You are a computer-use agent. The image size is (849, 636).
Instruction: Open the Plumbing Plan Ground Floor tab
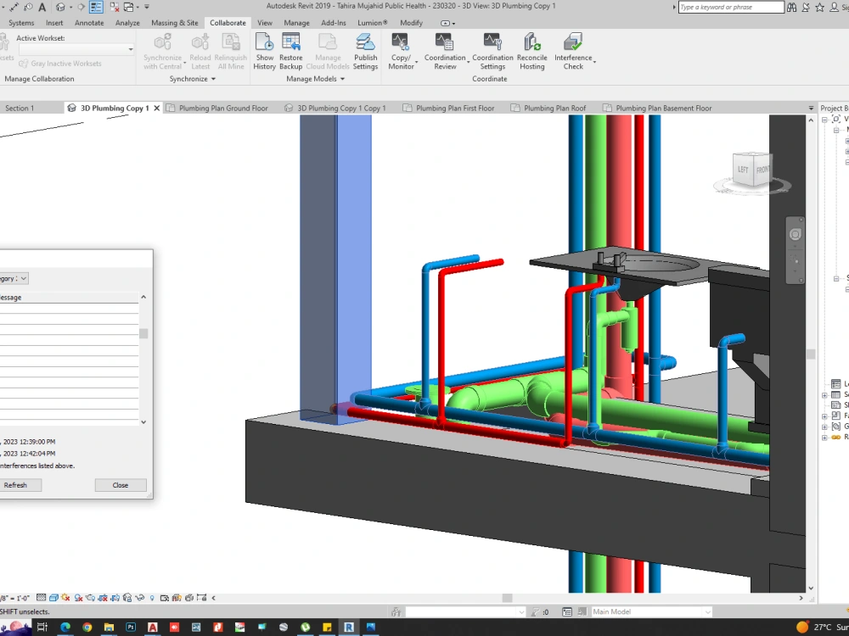point(216,109)
